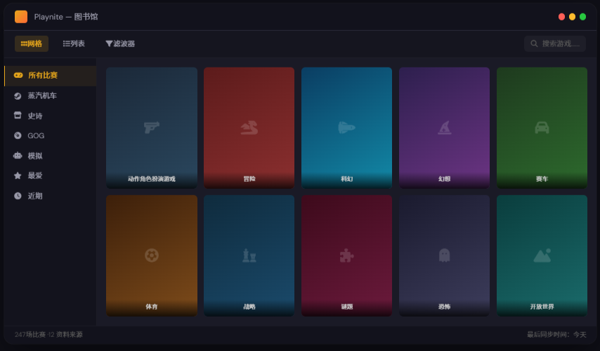Click the chess pieces icon on 战略 card

tap(249, 255)
